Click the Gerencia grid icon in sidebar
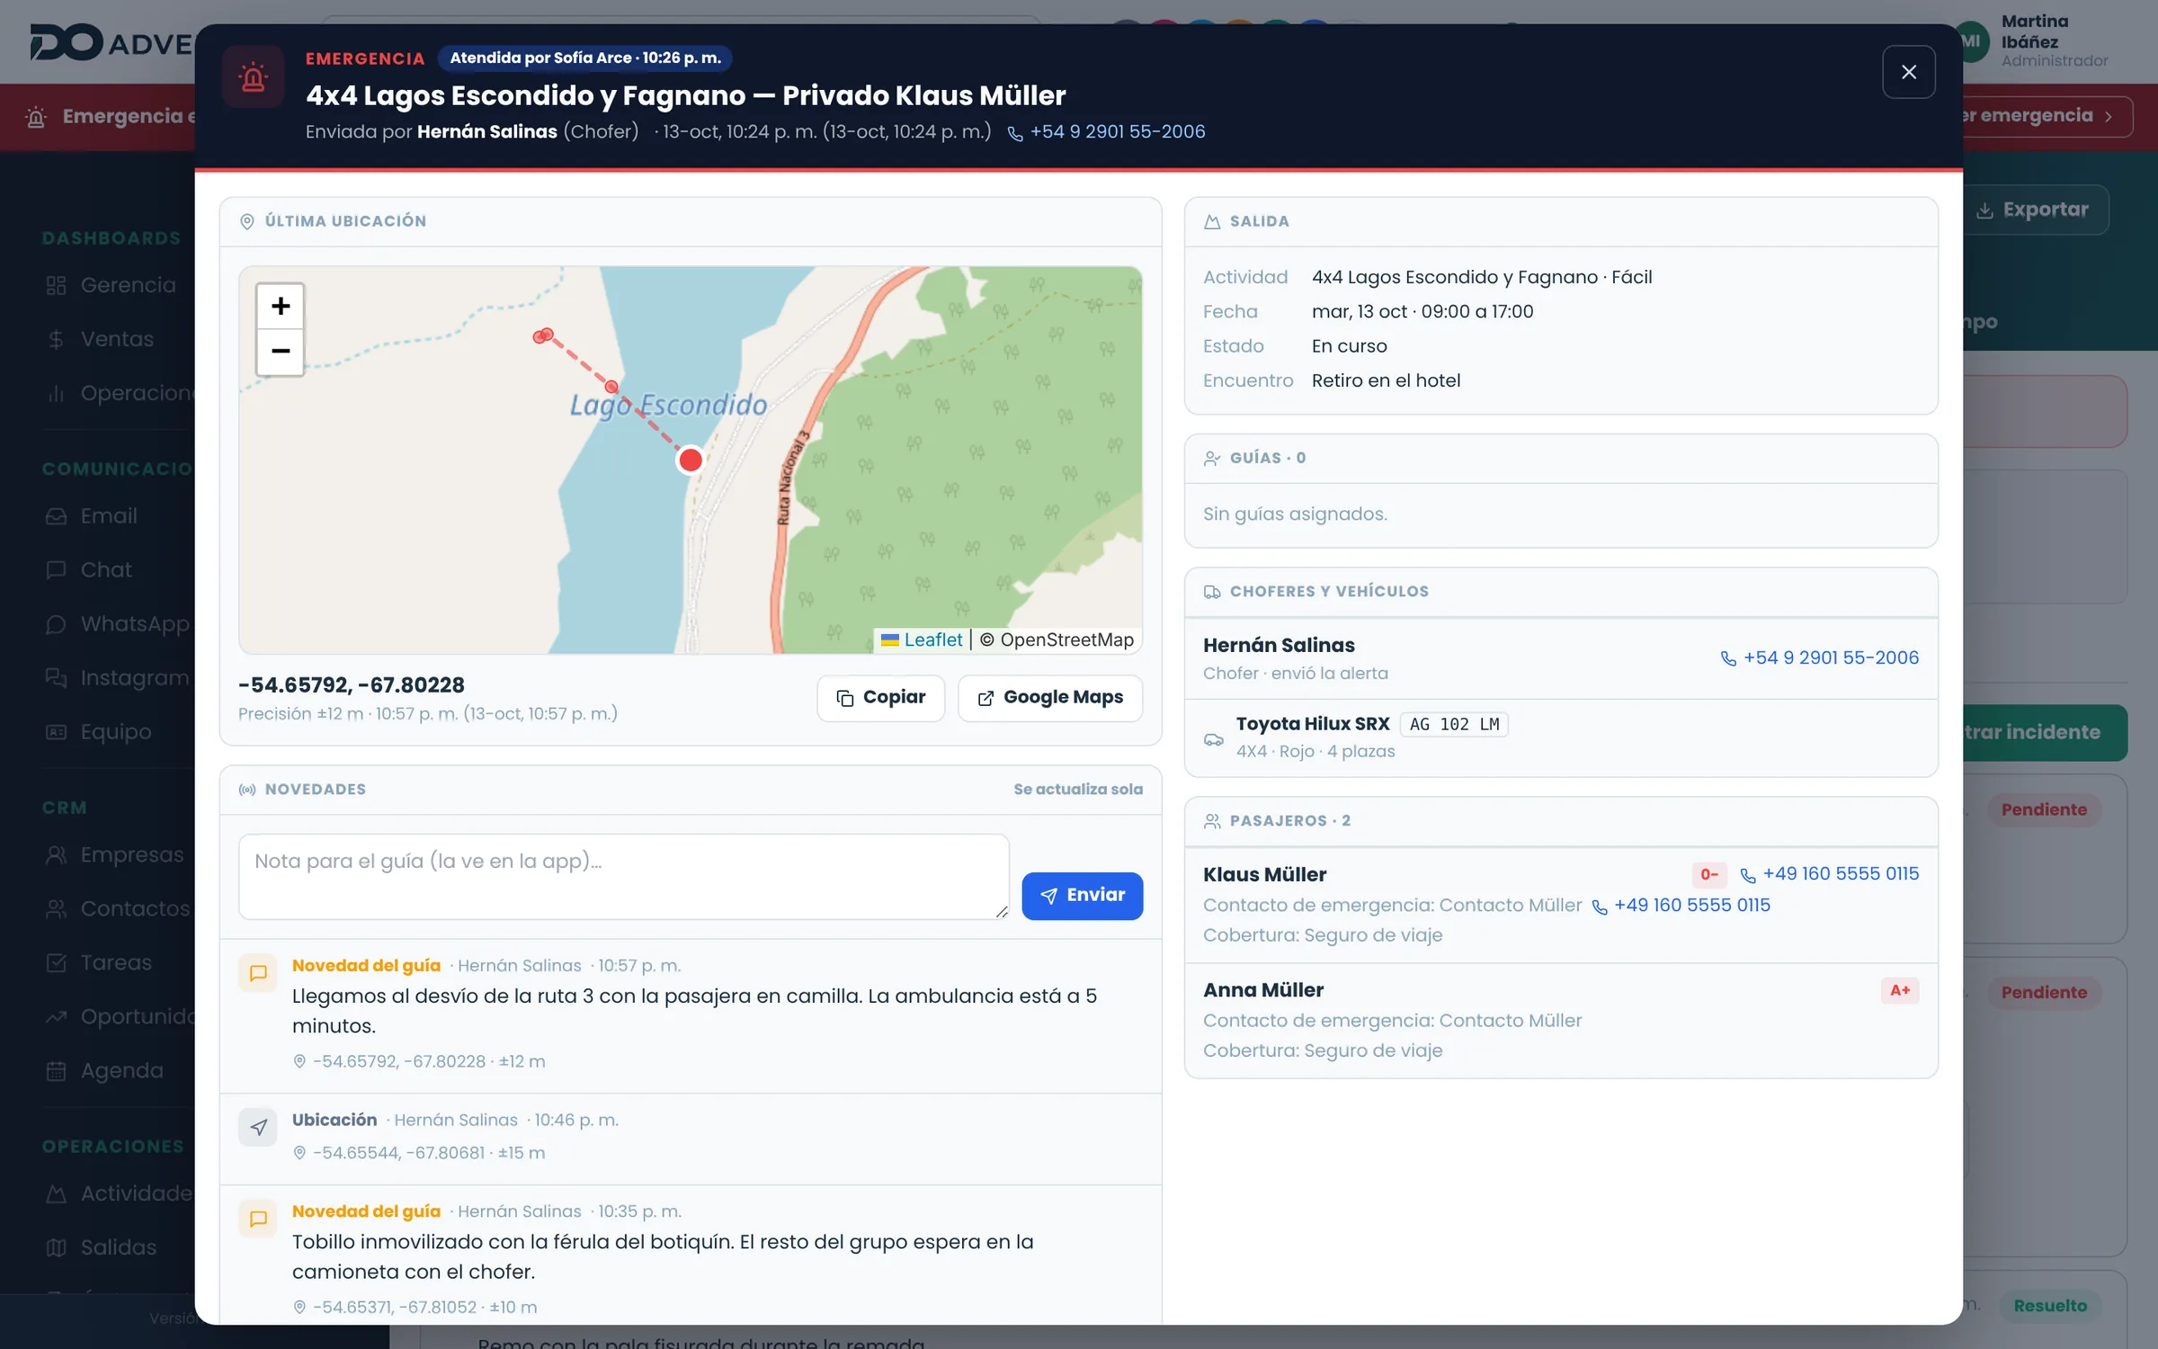The image size is (2158, 1349). tap(56, 286)
